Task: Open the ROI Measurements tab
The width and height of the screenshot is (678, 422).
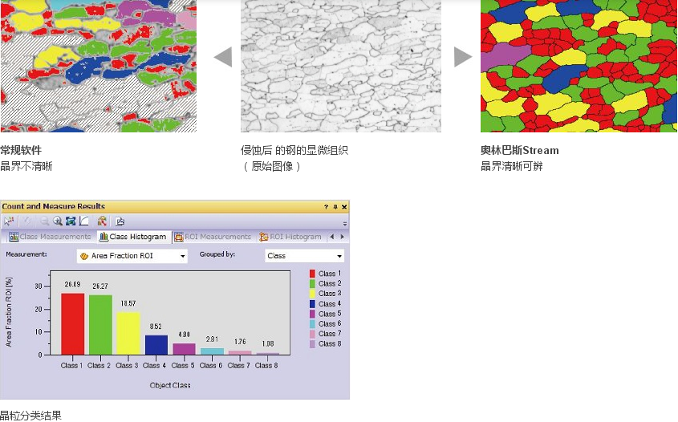Action: (x=213, y=237)
